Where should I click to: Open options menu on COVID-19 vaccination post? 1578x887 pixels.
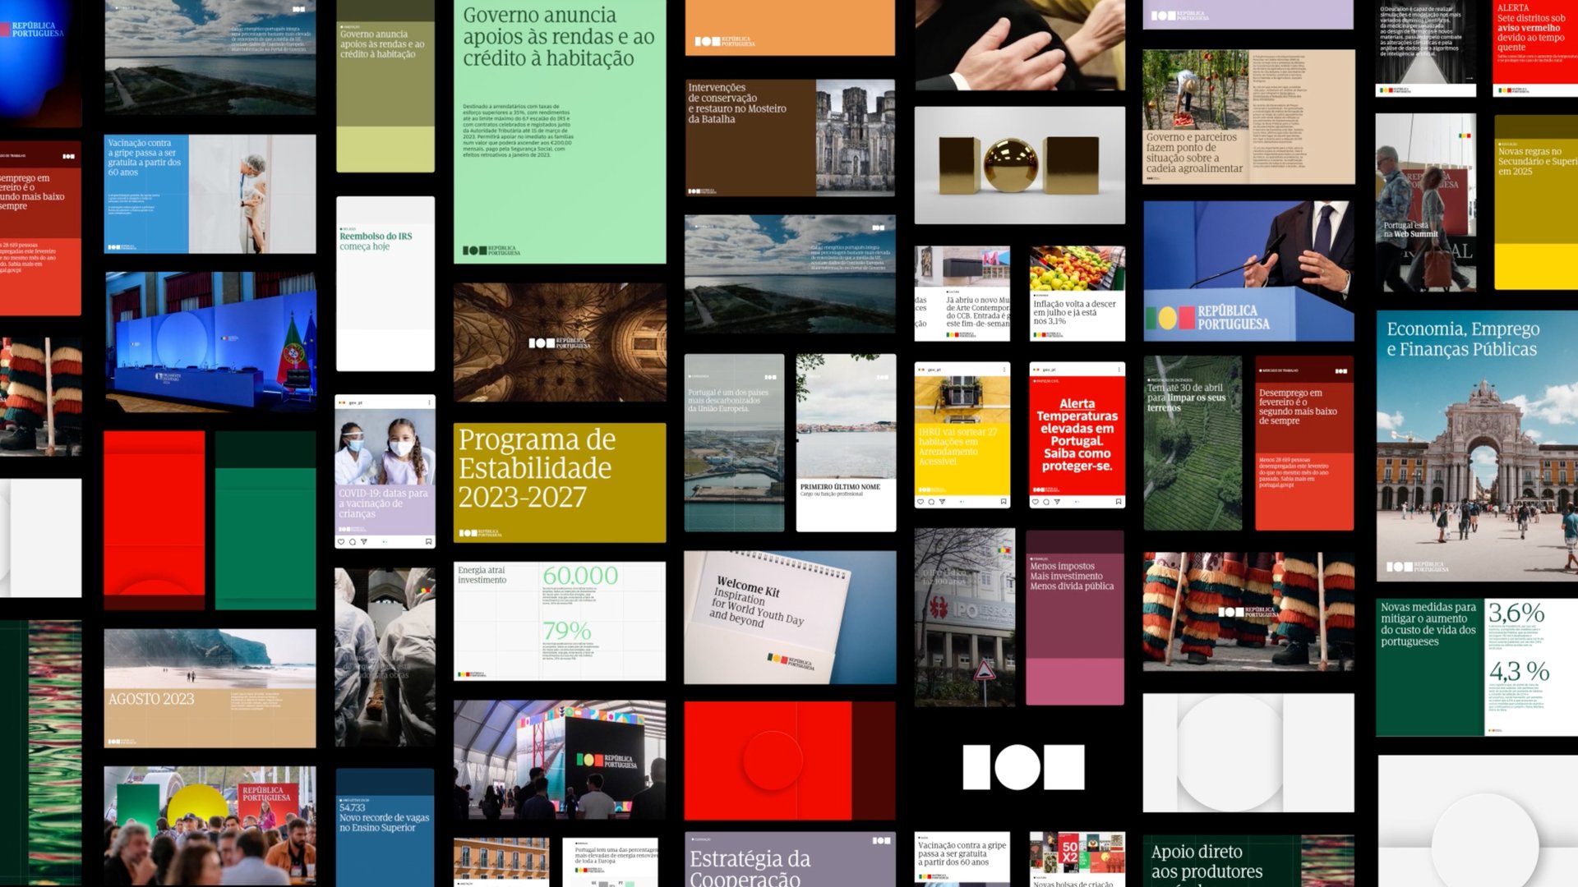click(x=429, y=402)
